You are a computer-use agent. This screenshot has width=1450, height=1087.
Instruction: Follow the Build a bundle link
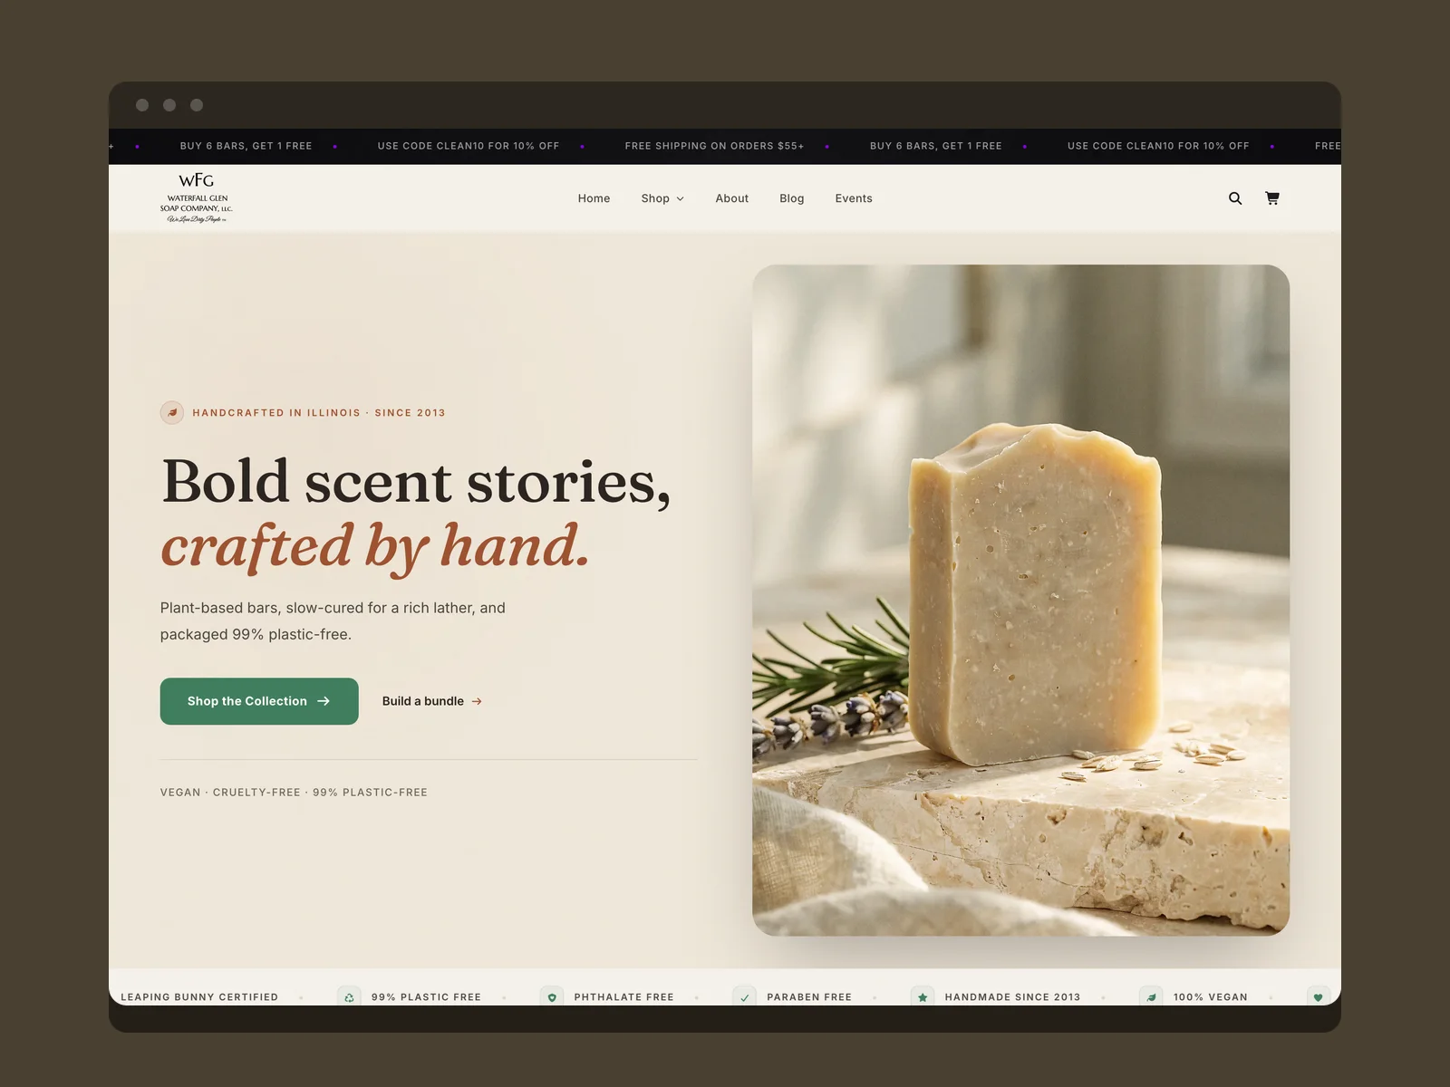coord(432,701)
